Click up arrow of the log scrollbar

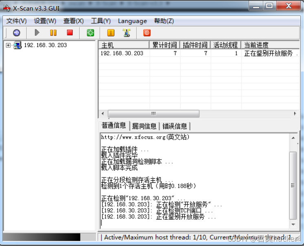[x=293, y=138]
